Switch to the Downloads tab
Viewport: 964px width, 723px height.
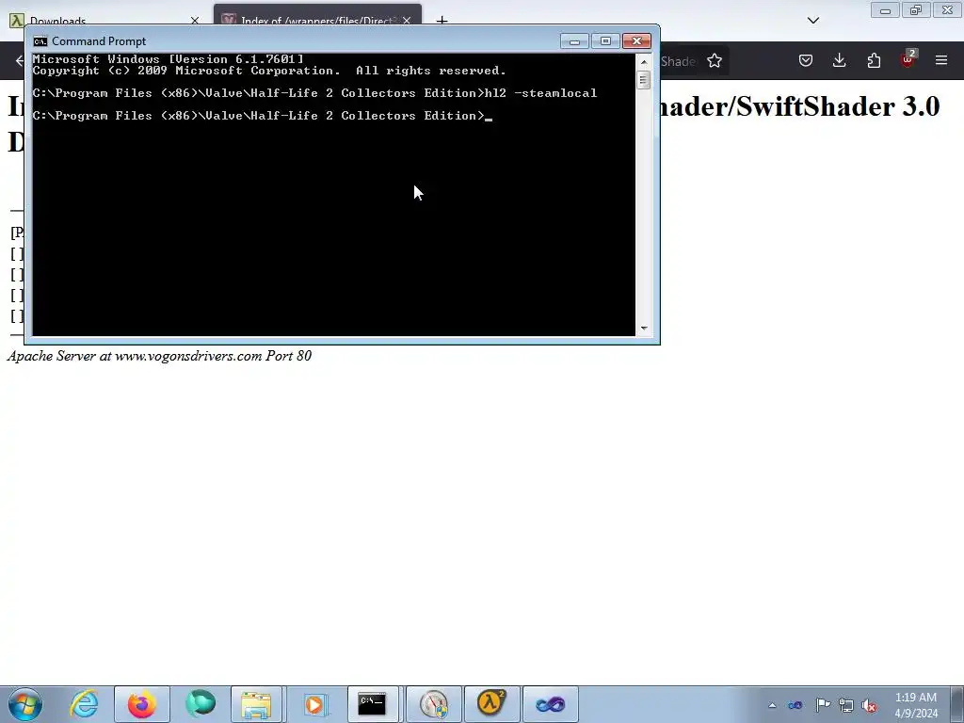pyautogui.click(x=104, y=21)
